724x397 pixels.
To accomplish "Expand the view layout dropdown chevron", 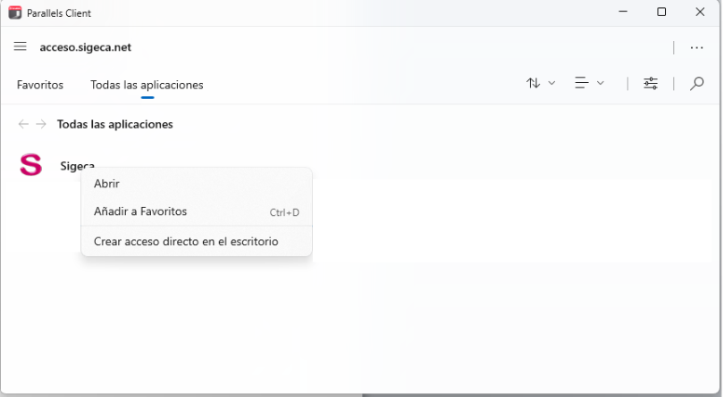I will 601,84.
